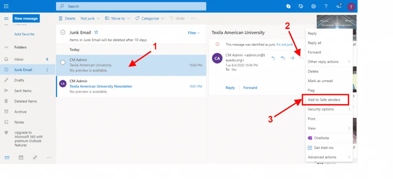Open the message More actions ellipsis
This screenshot has width=393, height=180.
pos(301,58)
